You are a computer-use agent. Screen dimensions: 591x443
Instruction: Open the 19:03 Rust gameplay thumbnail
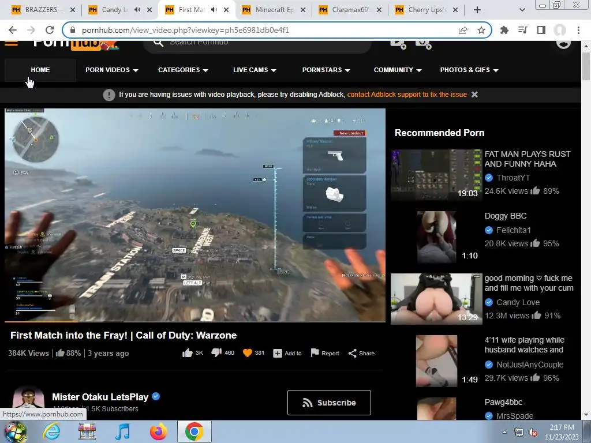436,175
